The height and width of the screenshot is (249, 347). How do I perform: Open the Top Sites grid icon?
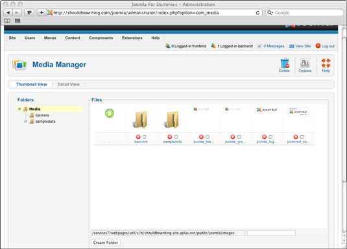18,21
